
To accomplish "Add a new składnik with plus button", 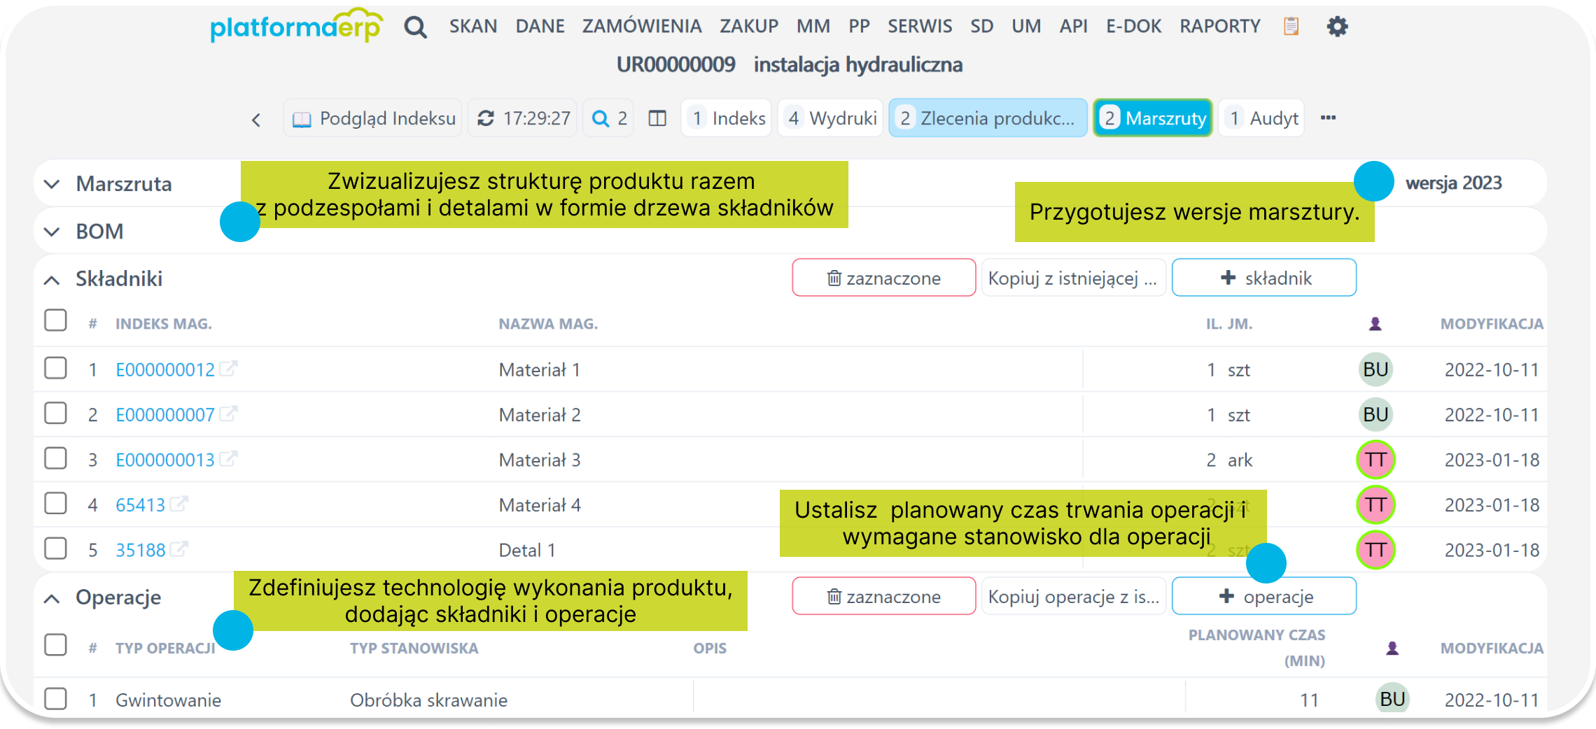I will pos(1263,278).
